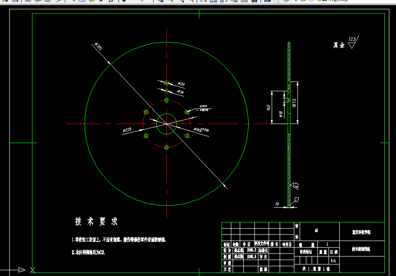Select the 2009.5 date in 设计 row

coord(251,250)
